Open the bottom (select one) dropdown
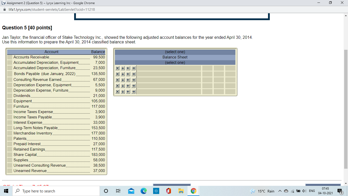Image resolution: width=348 pixels, height=196 pixels. 175,62
